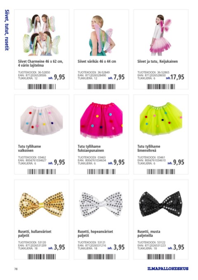Click the Siivet Charmeine wings product image
Screen dimensions: 198x280
(42, 35)
